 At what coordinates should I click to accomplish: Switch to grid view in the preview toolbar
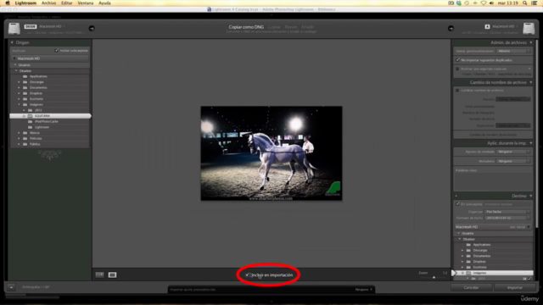pyautogui.click(x=99, y=274)
